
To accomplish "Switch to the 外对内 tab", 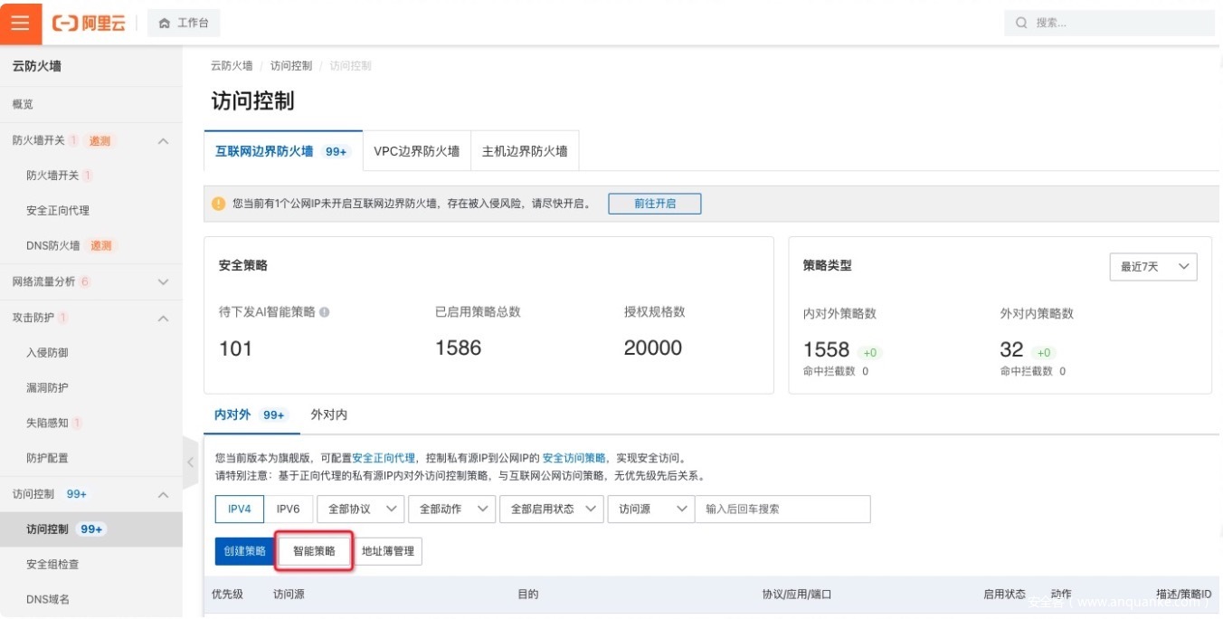I will tap(328, 414).
